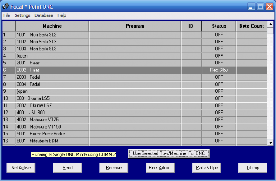Select machine 6001 - Mitsubishi EDM

click(52, 141)
